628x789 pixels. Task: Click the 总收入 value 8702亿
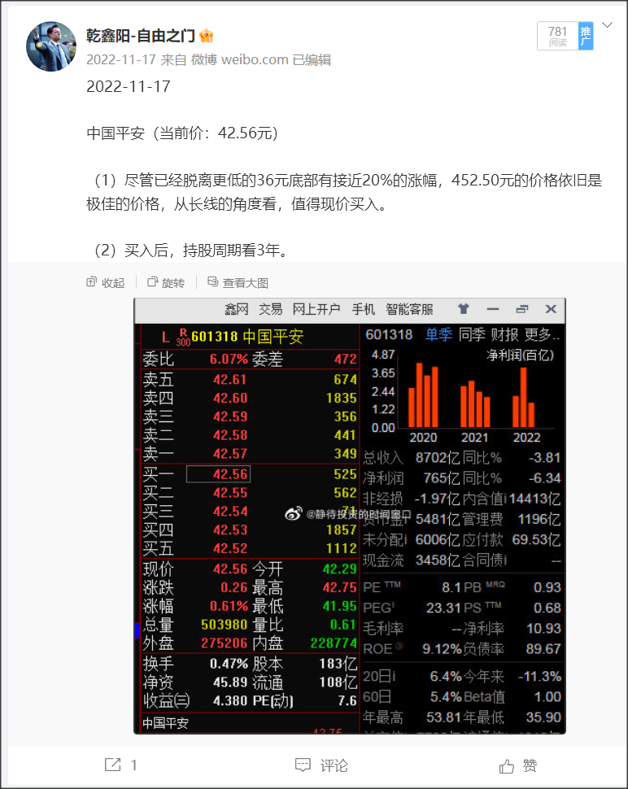click(438, 457)
